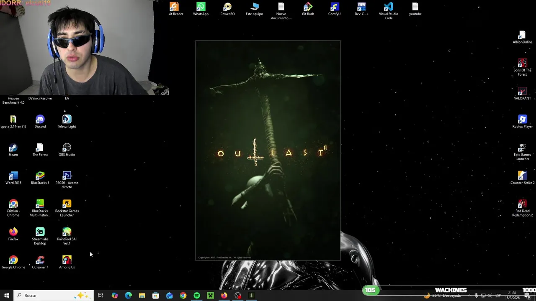Open the Discord desktop shortcut
The height and width of the screenshot is (301, 536).
(x=40, y=122)
